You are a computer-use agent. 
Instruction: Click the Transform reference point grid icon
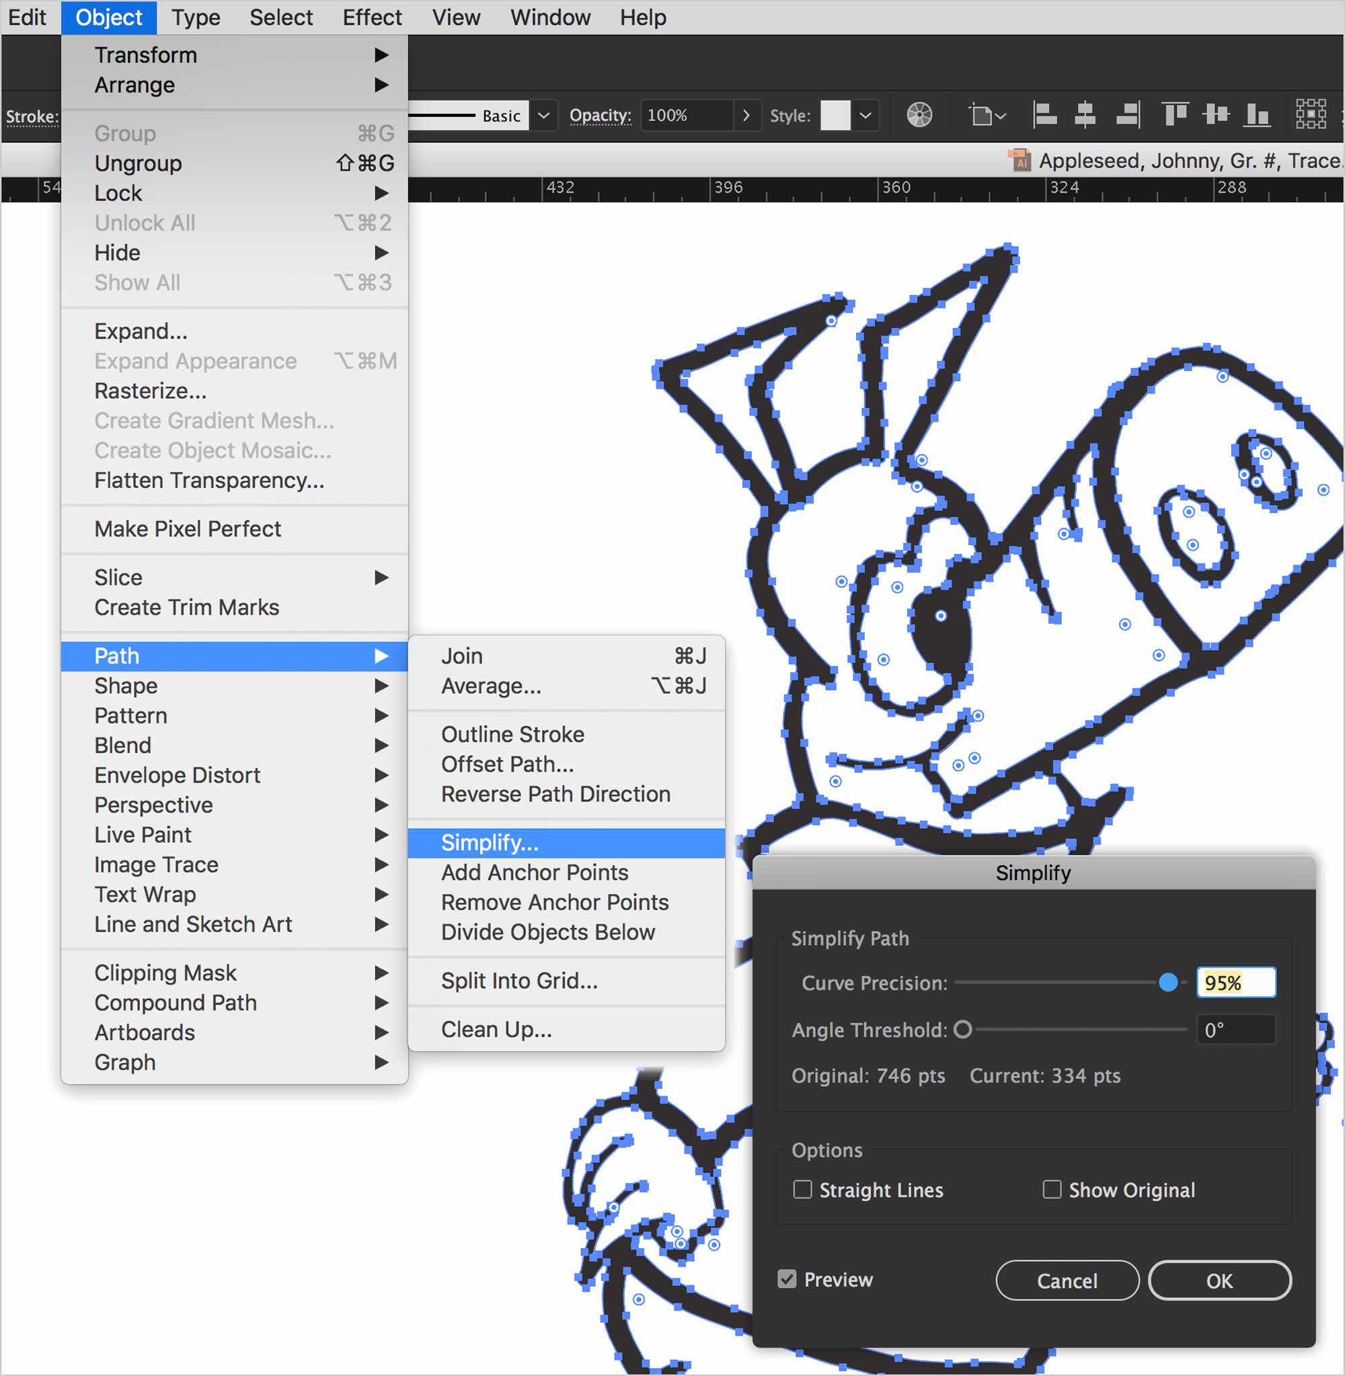point(1311,114)
